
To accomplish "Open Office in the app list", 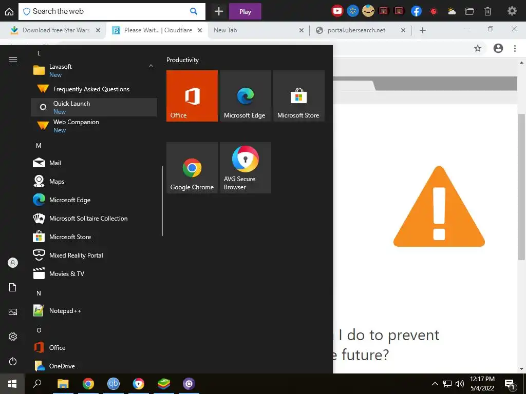I will pyautogui.click(x=94, y=347).
